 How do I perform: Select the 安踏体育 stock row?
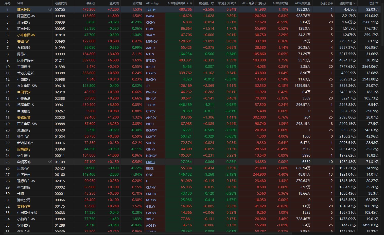tap(190, 117)
